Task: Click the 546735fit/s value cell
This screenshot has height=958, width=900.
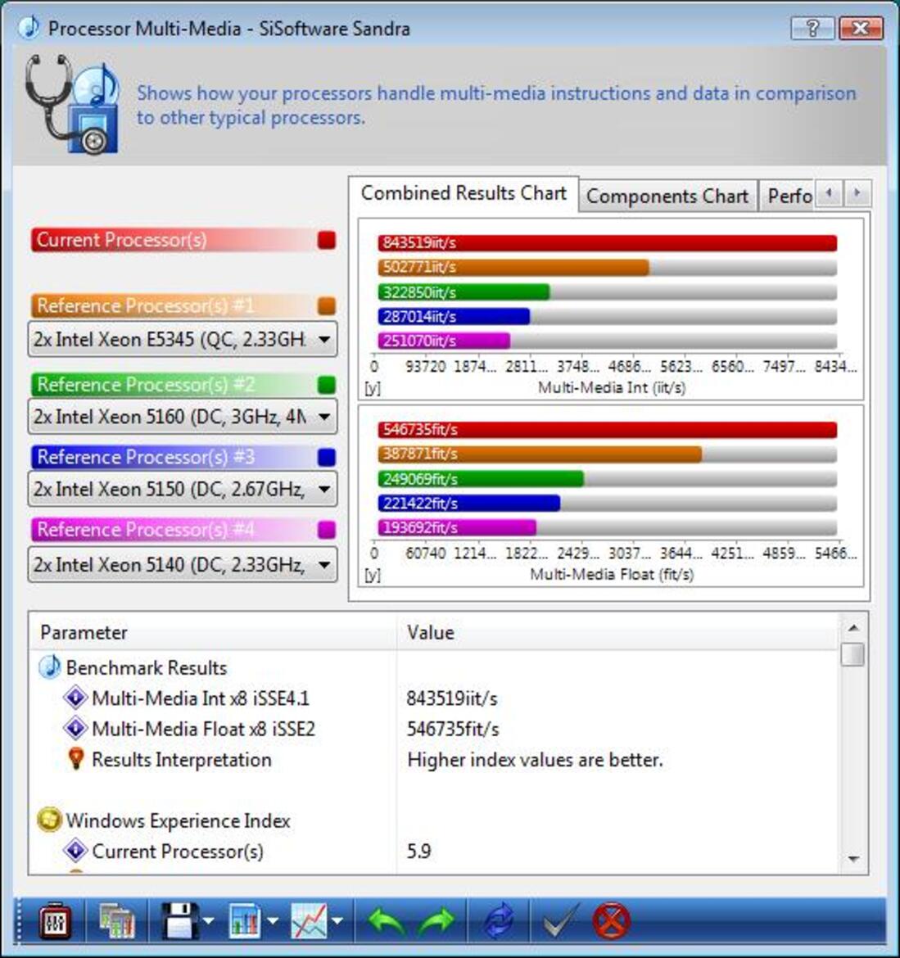Action: pos(453,729)
